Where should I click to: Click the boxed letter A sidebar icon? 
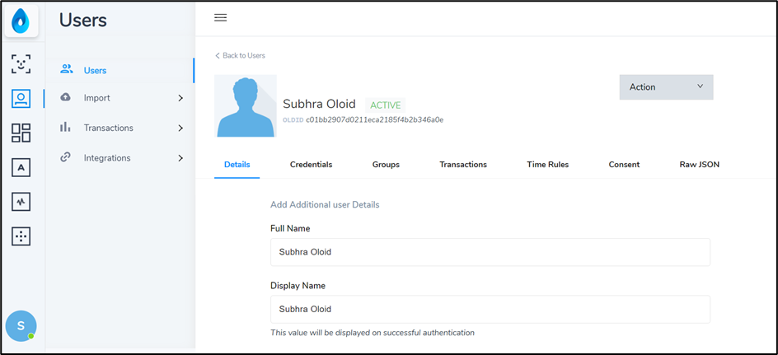[x=21, y=167]
